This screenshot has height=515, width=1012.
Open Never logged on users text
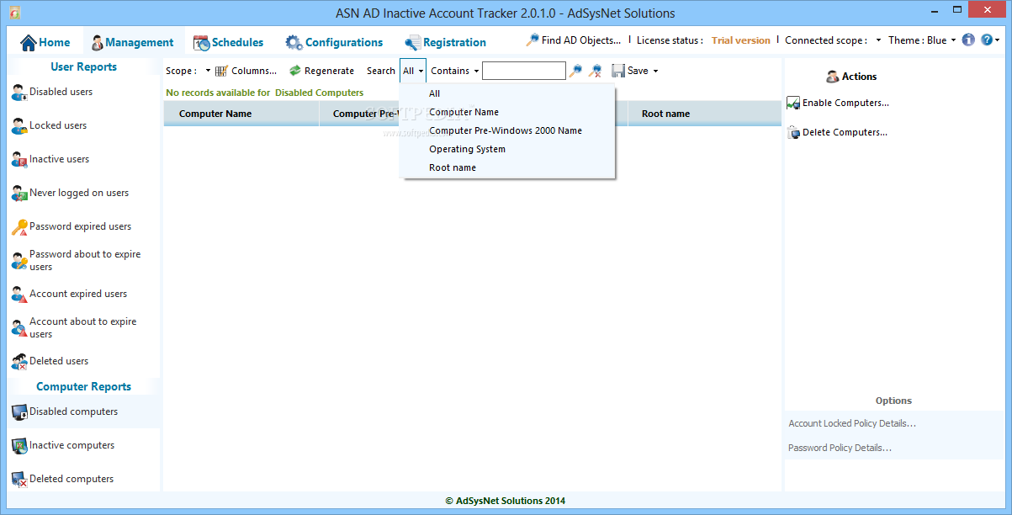point(79,193)
